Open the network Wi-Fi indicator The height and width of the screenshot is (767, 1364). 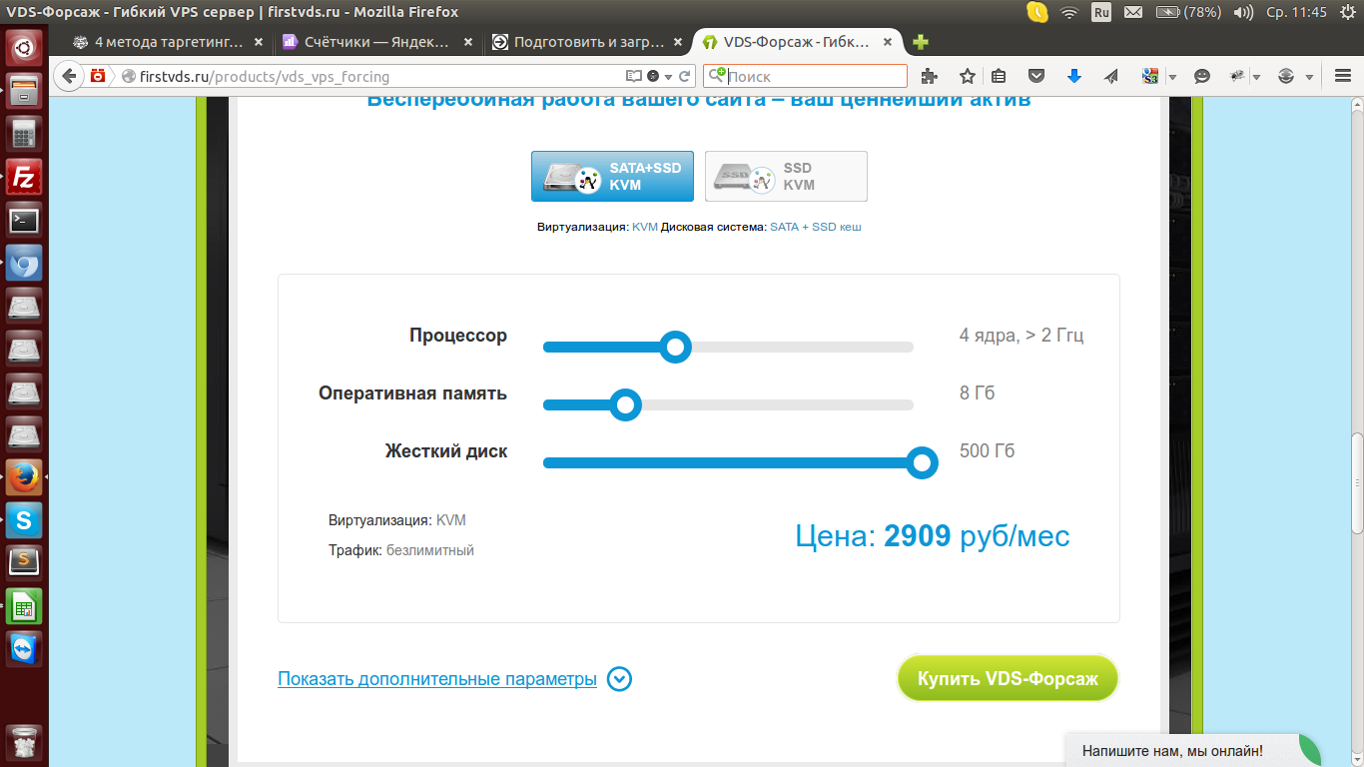(x=1069, y=13)
